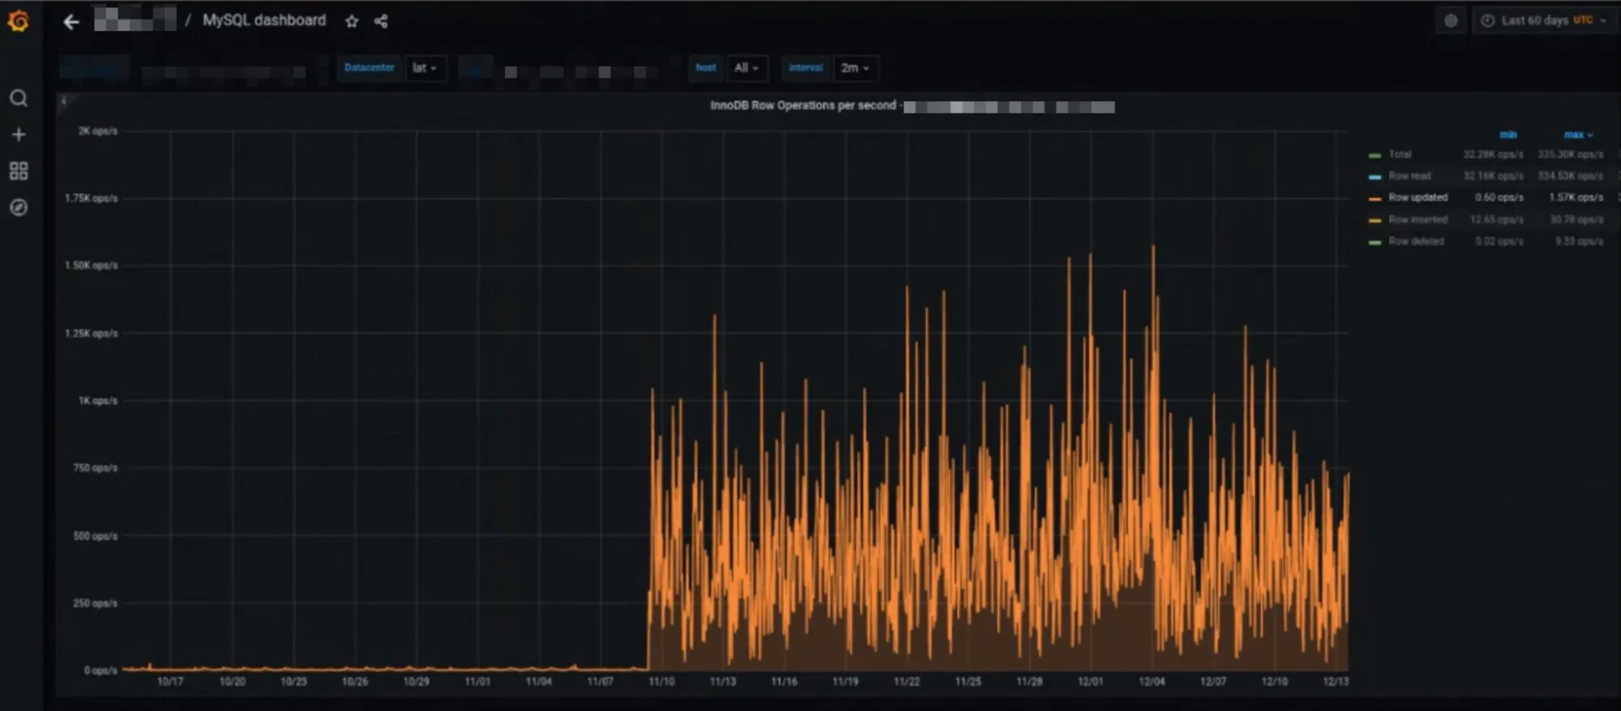Toggle the Total series in legend

1400,154
